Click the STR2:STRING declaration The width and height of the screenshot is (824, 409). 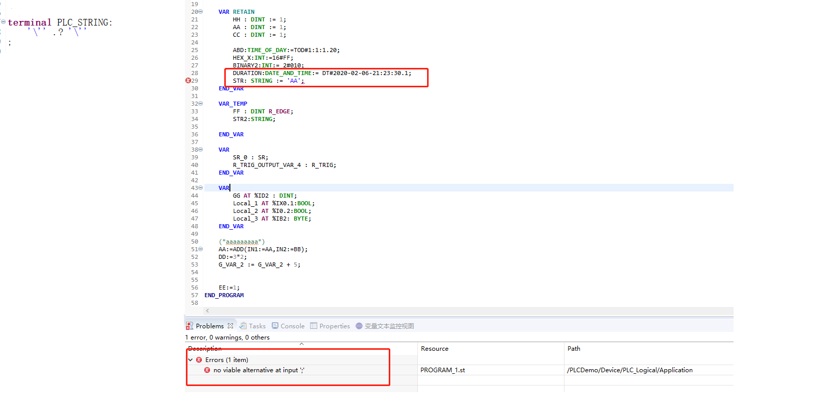click(254, 119)
